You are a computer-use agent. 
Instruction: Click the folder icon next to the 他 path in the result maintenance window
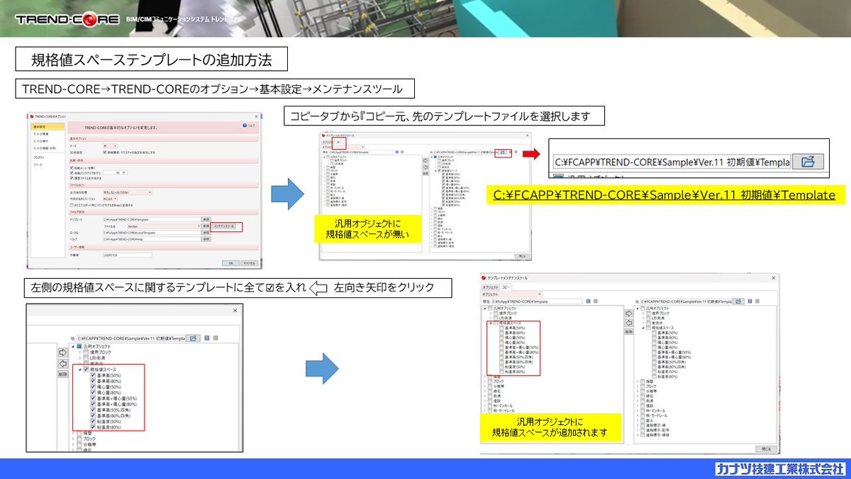(738, 302)
